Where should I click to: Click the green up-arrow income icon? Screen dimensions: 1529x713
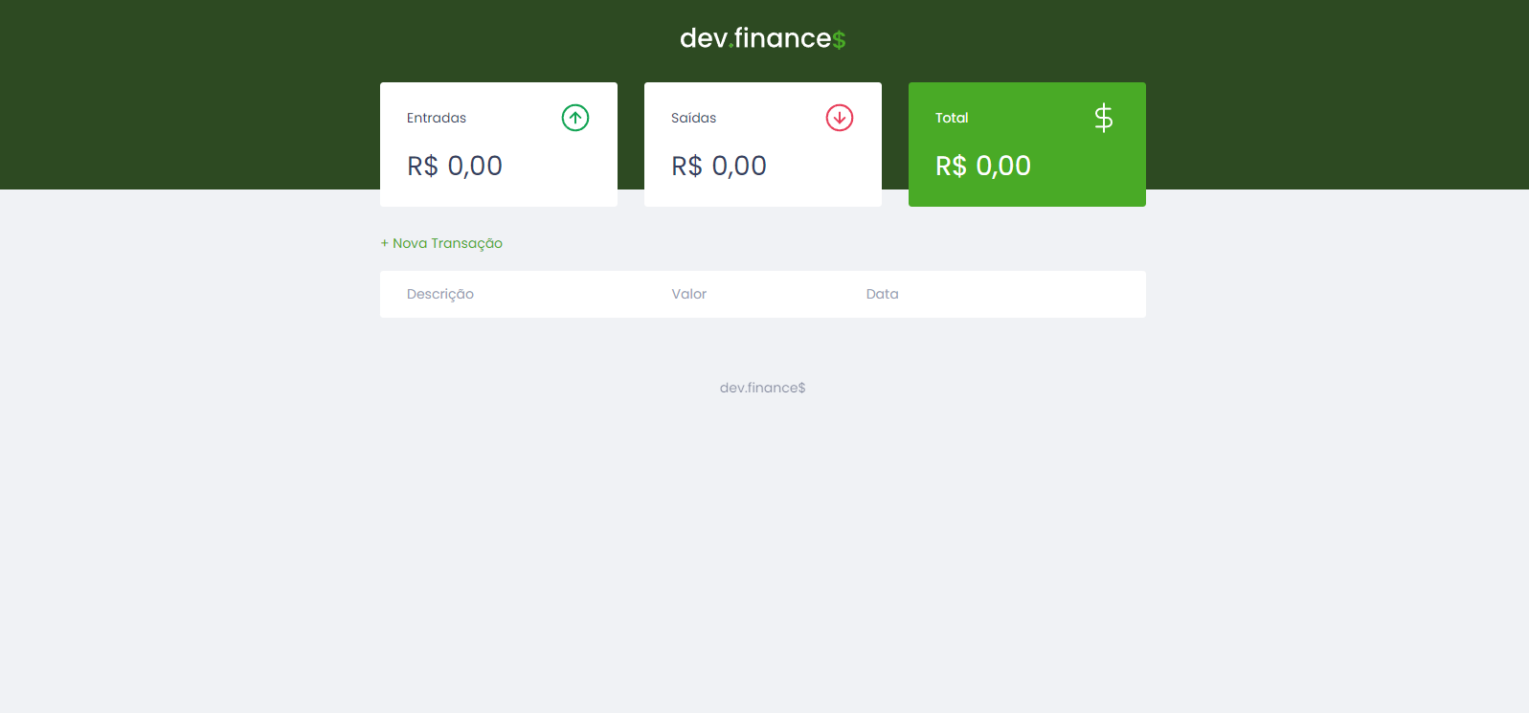click(575, 118)
